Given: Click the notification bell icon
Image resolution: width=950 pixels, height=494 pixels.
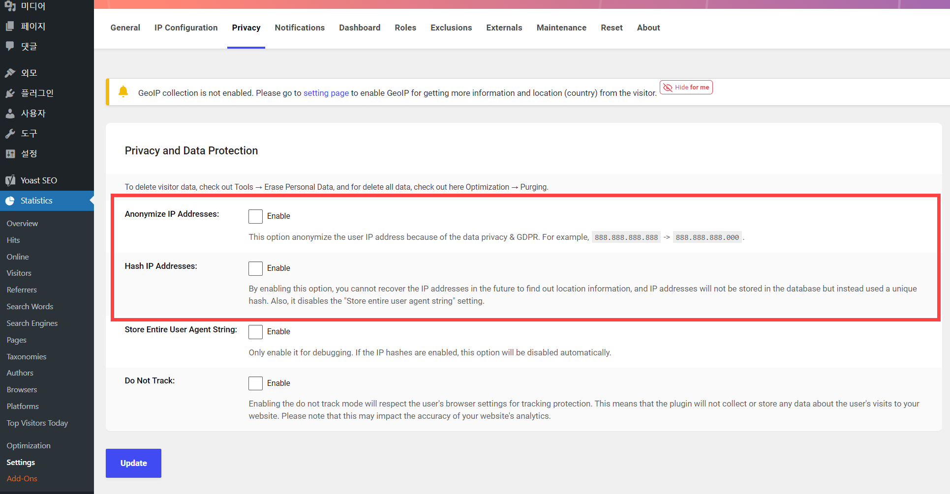Looking at the screenshot, I should click(123, 91).
